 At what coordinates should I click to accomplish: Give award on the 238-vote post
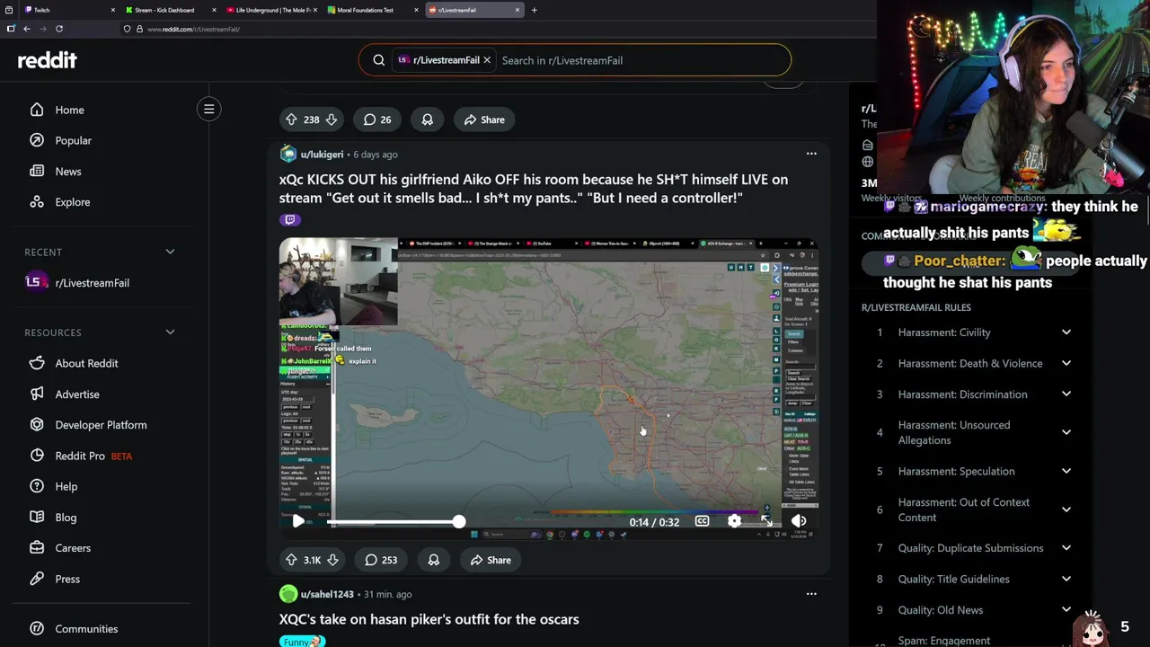pos(428,120)
